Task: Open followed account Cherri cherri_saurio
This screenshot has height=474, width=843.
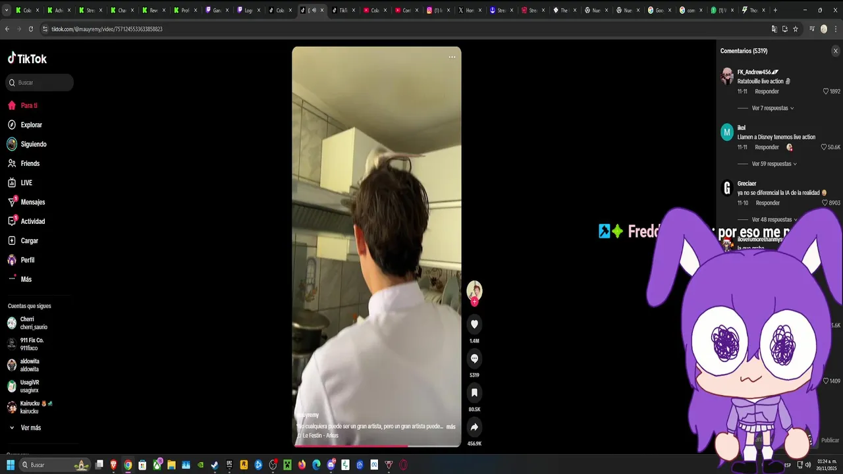Action: point(28,323)
